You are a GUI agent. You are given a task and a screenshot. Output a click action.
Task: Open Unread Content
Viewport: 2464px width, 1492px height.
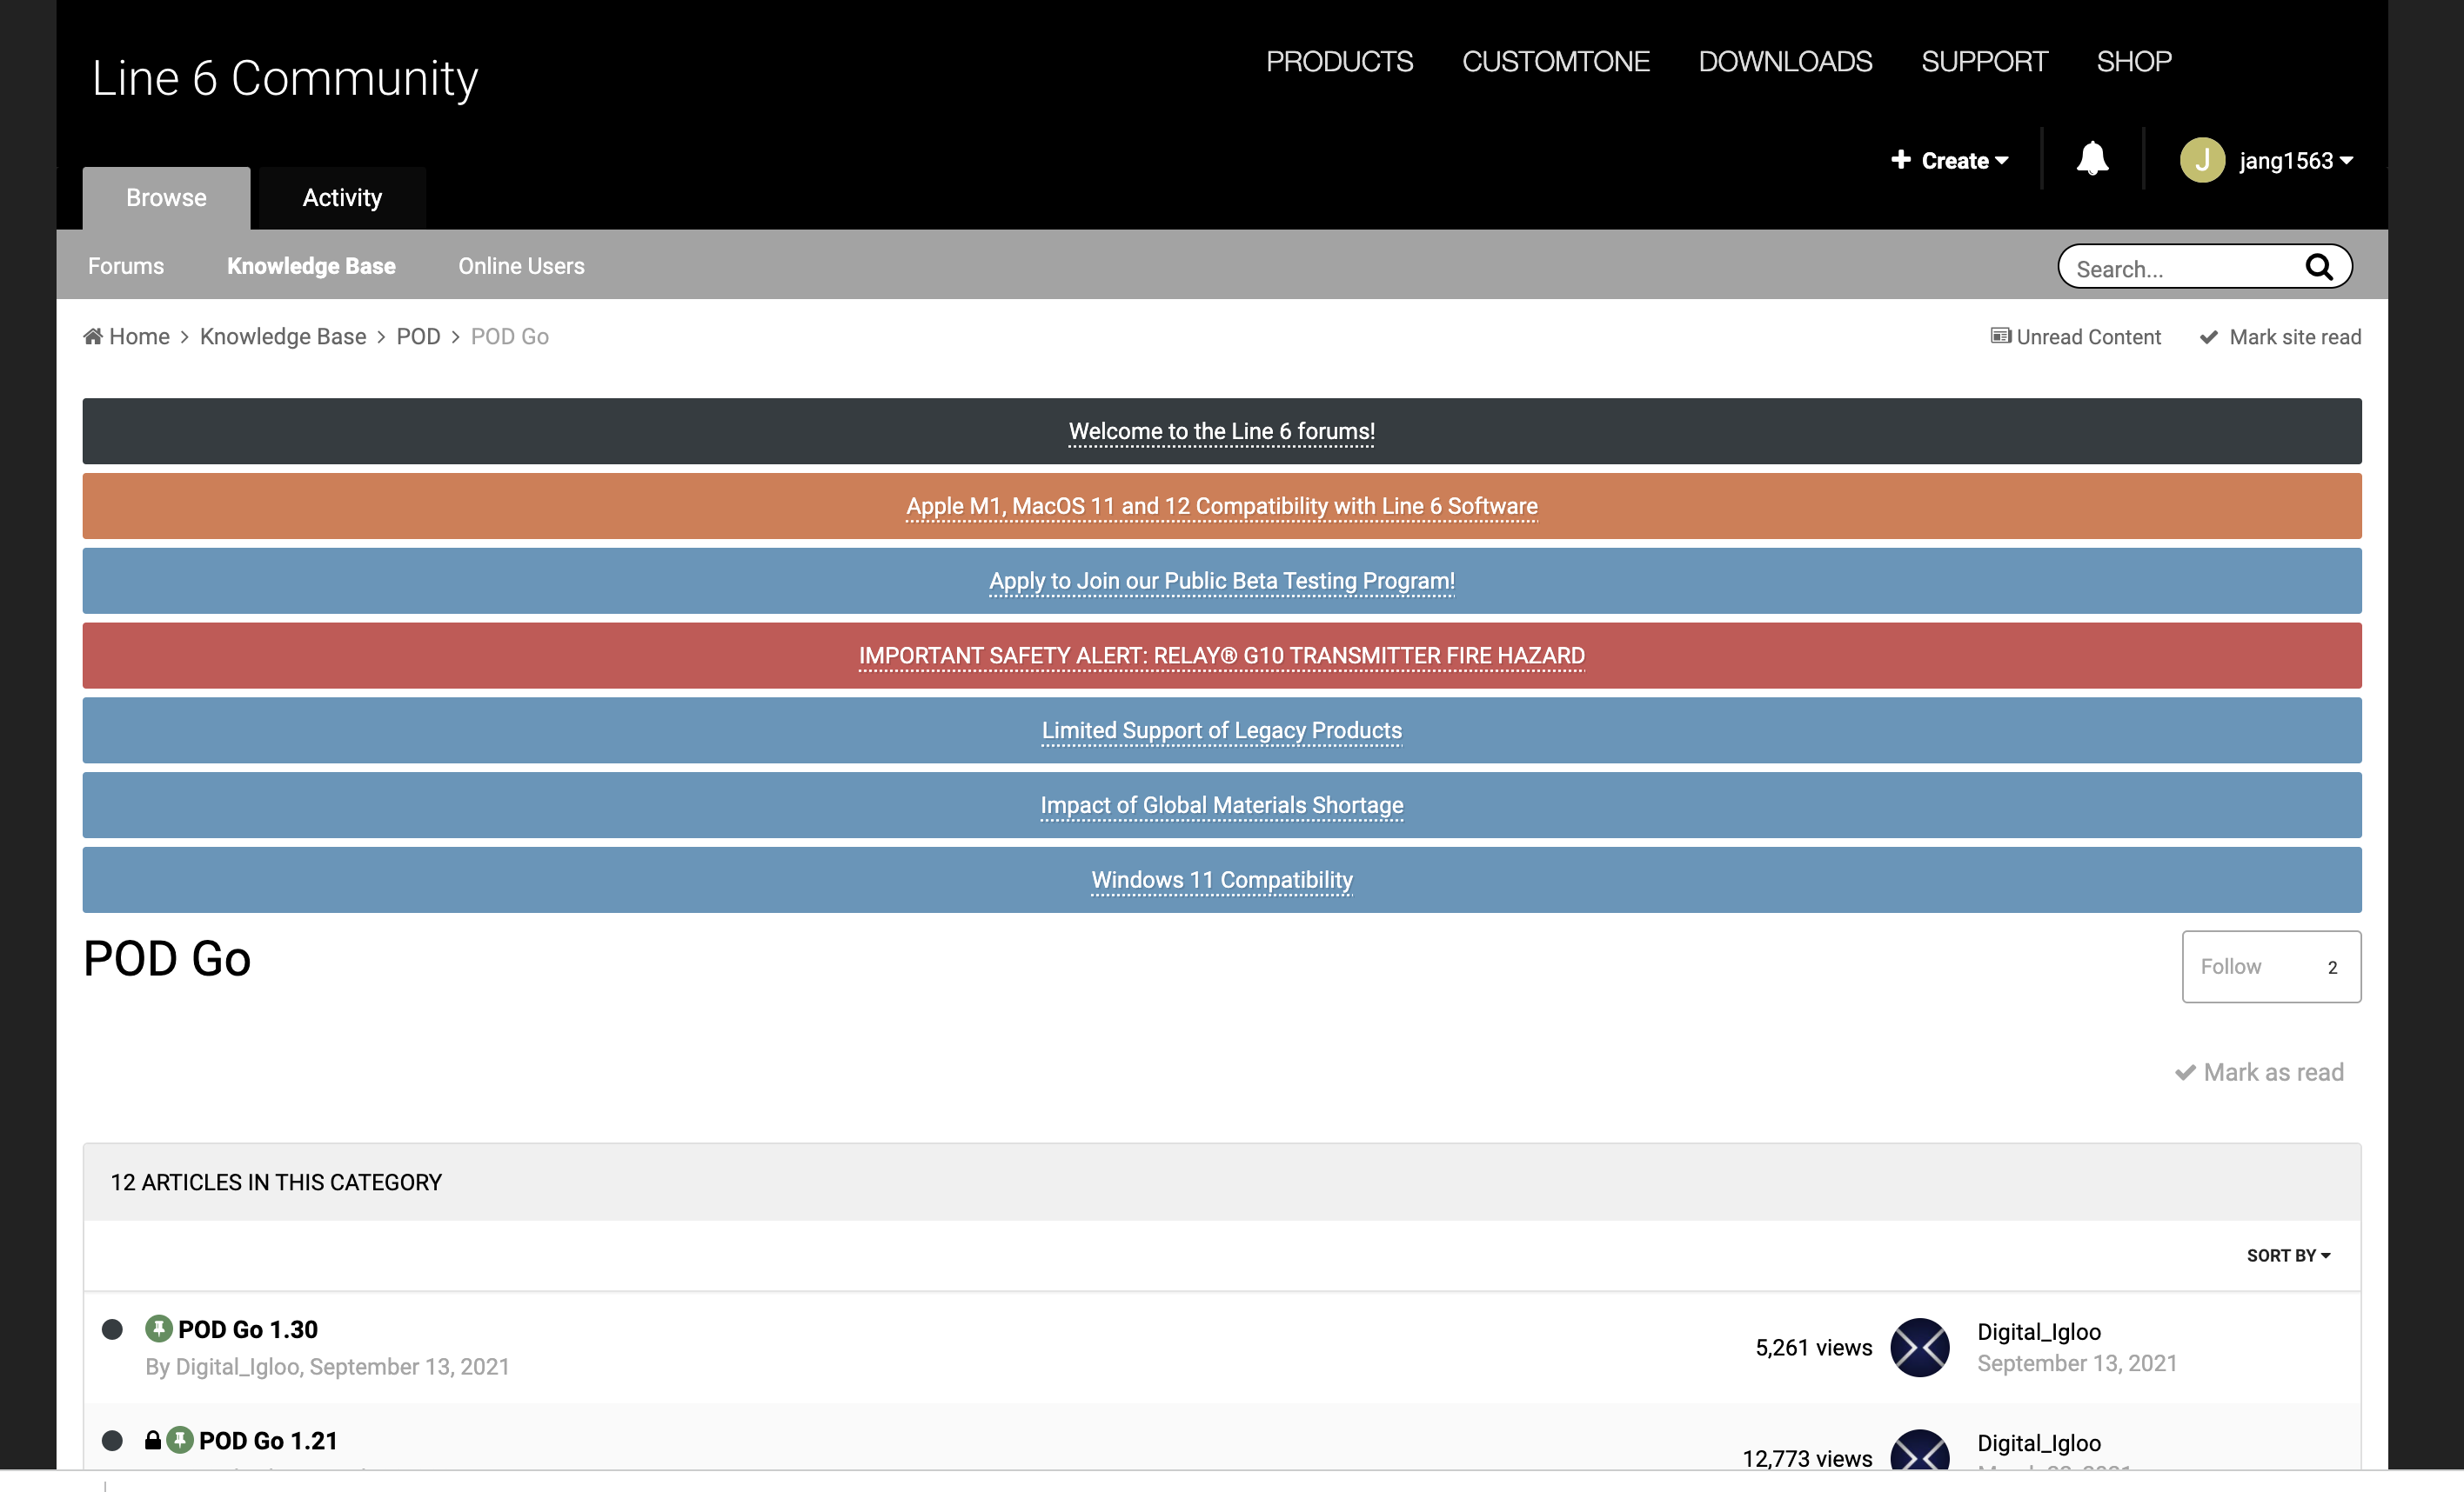[2076, 336]
